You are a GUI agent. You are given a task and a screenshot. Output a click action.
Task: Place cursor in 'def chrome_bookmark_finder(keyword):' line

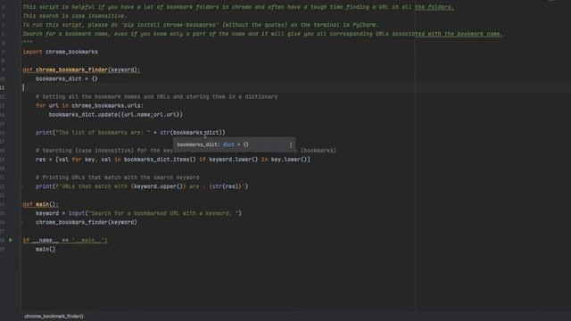81,70
